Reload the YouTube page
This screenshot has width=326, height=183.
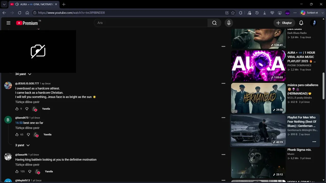[x=20, y=13]
